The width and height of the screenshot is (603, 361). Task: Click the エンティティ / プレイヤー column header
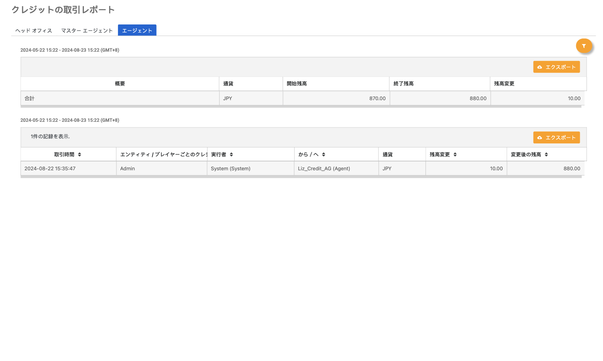coord(162,155)
